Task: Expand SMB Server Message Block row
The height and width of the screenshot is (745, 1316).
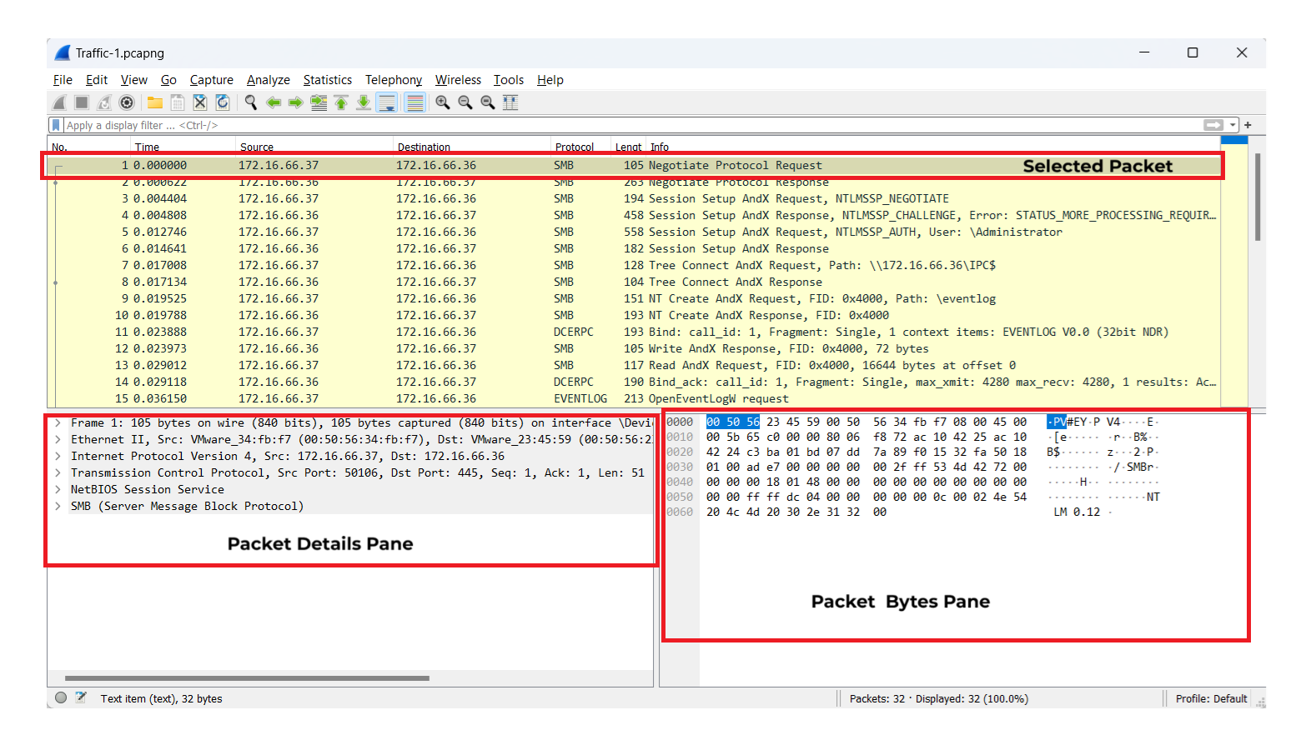Action: point(58,507)
